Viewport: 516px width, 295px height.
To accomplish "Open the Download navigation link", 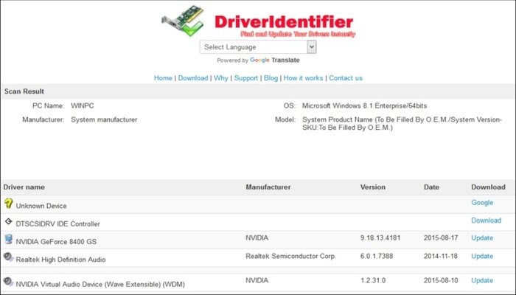I will (193, 78).
